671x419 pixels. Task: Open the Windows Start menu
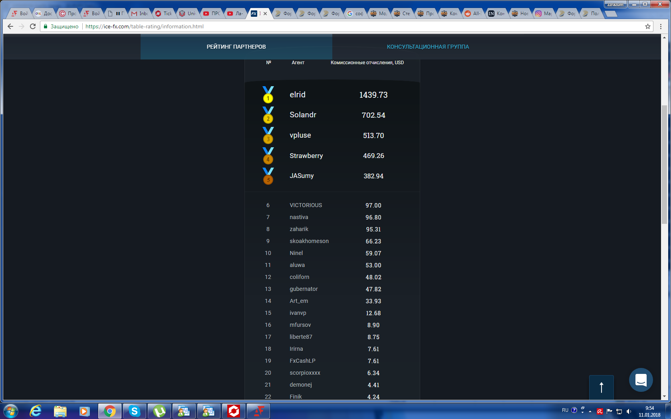(x=10, y=411)
